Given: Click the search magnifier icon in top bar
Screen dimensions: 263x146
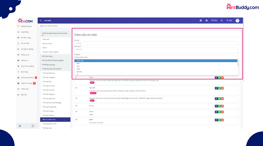Looking at the screenshot, I should tap(41, 20).
